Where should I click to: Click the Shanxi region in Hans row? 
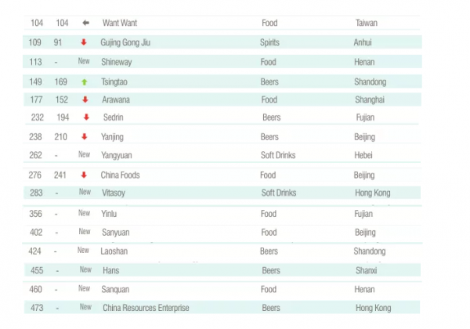tap(366, 270)
